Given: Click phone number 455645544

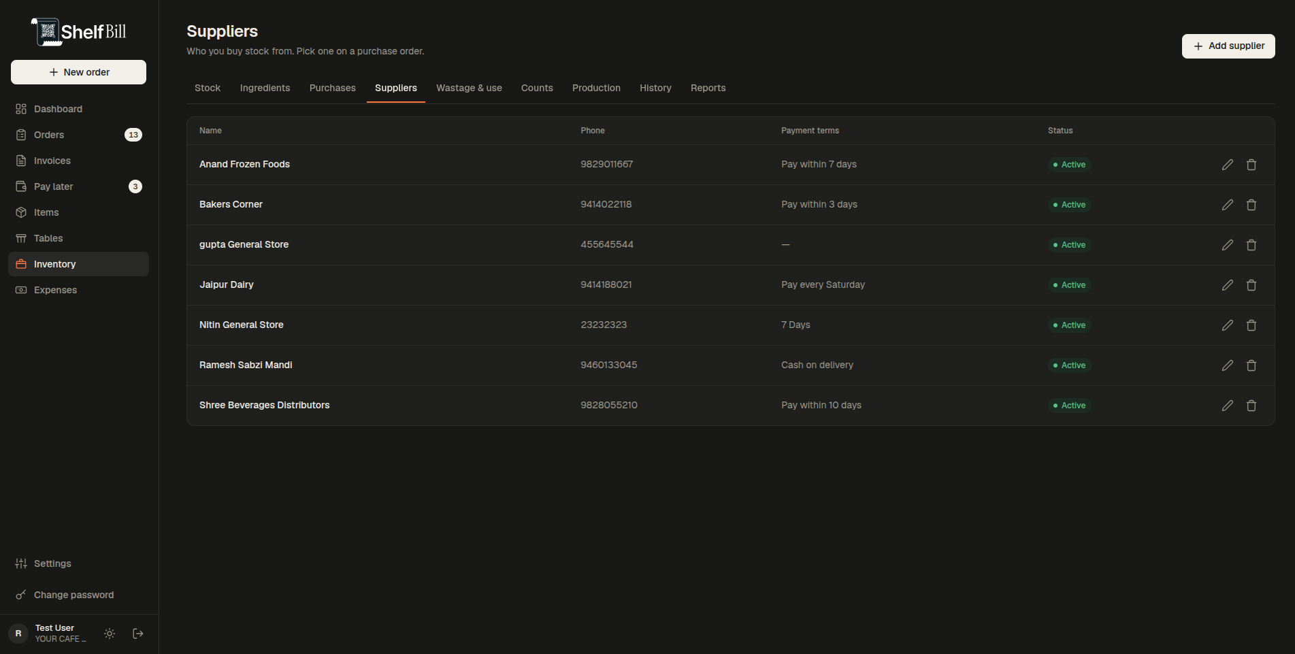Looking at the screenshot, I should pos(607,244).
